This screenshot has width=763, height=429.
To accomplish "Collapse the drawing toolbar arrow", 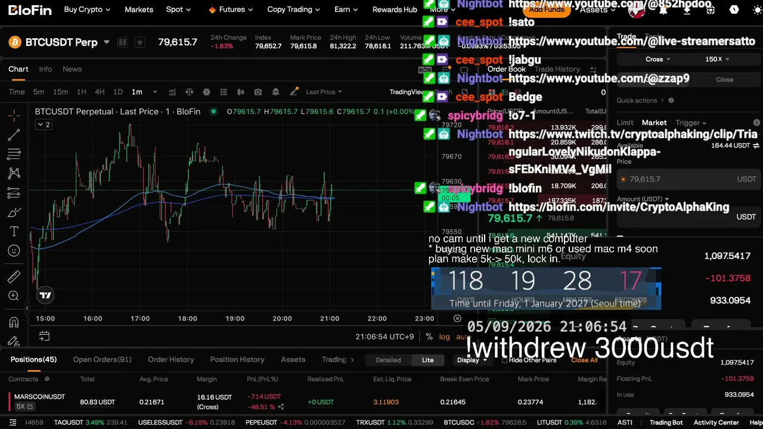I will [26, 308].
